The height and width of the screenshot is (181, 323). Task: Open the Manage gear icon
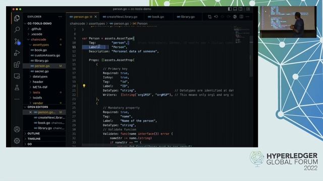17,141
